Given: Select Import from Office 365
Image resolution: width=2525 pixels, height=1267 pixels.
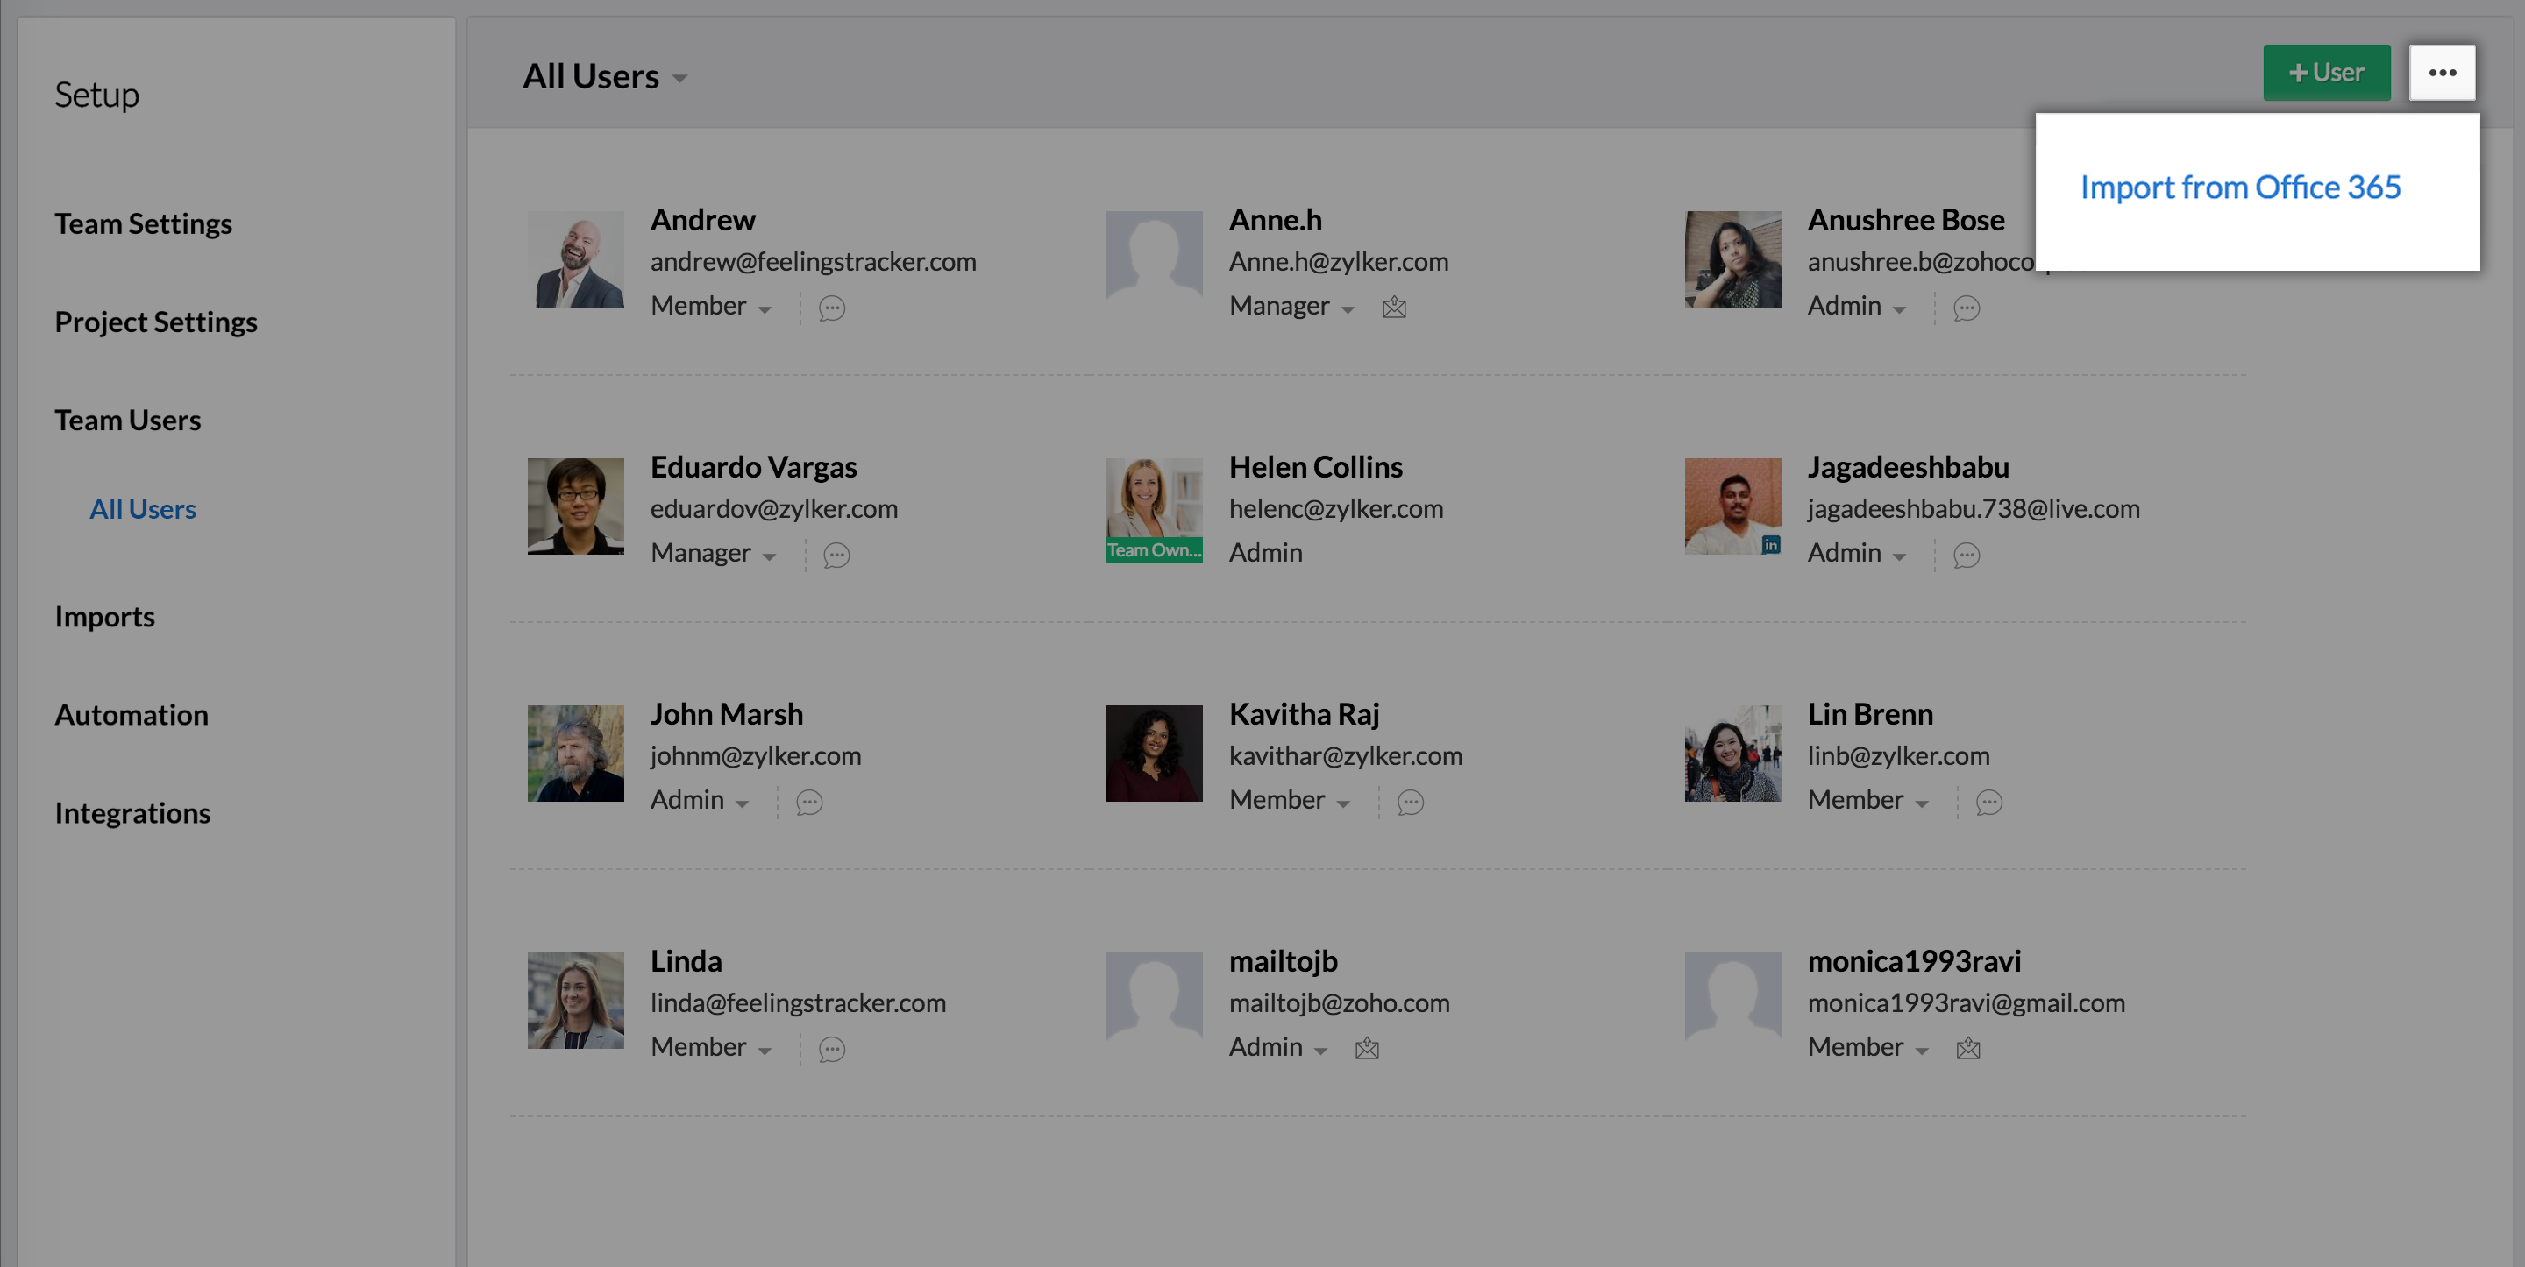Looking at the screenshot, I should tap(2240, 188).
